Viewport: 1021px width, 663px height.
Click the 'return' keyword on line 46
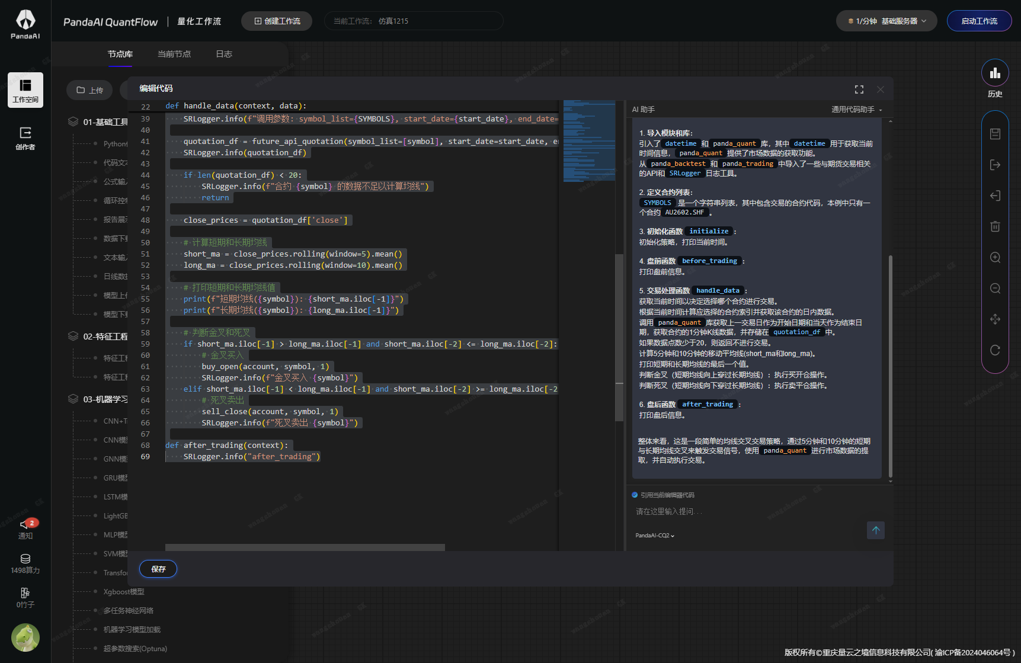215,198
